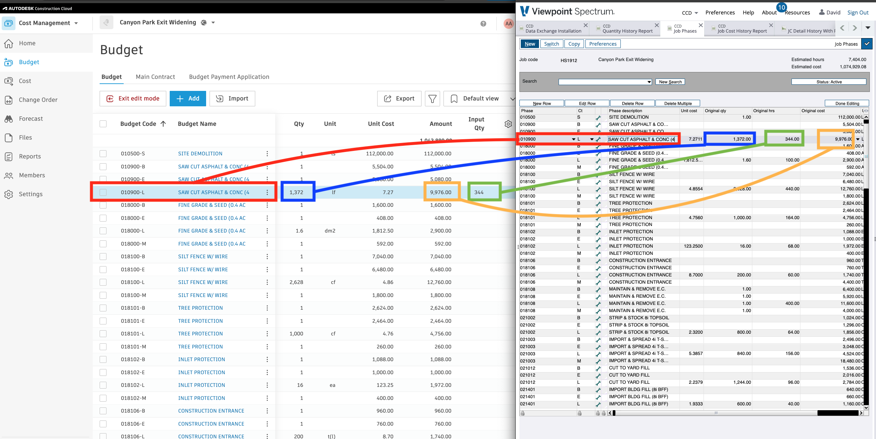Open Preferences in Spectrum top menu
This screenshot has width=876, height=439.
(x=720, y=13)
